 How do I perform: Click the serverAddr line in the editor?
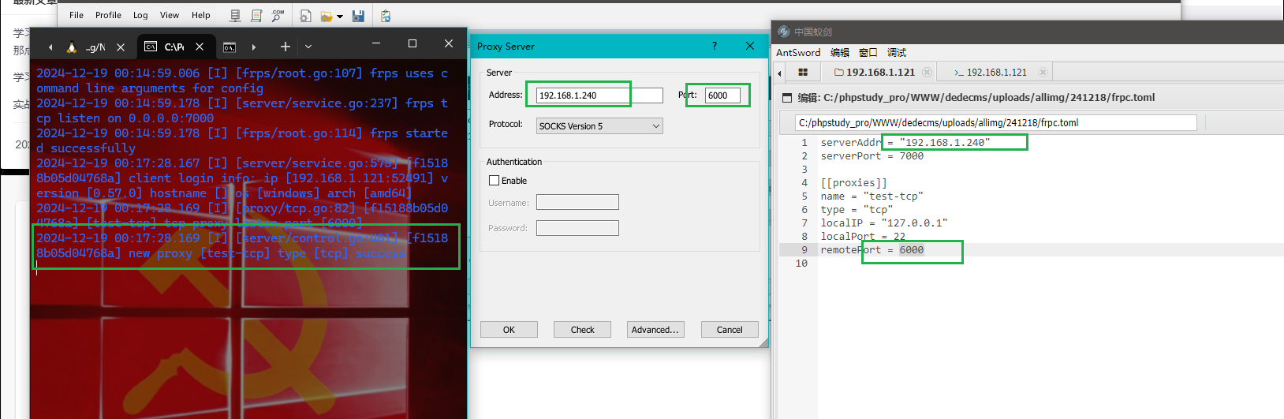click(905, 143)
